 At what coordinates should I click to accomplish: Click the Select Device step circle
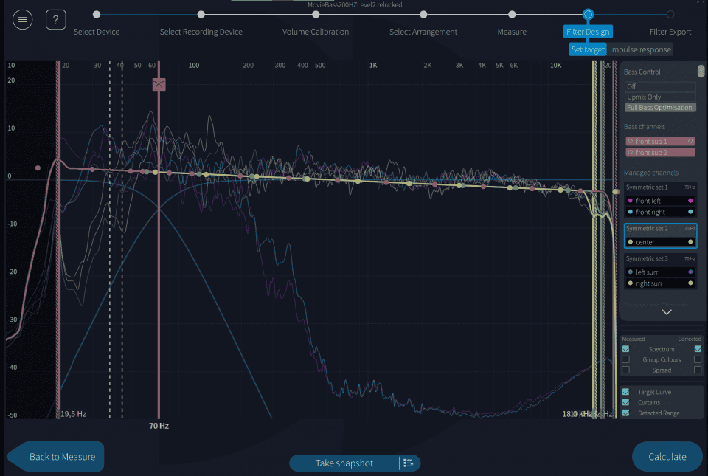pyautogui.click(x=97, y=14)
